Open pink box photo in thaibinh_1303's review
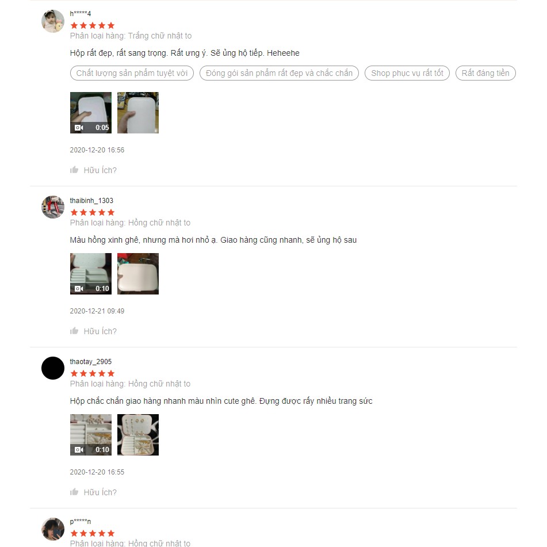547x547 pixels. [138, 274]
